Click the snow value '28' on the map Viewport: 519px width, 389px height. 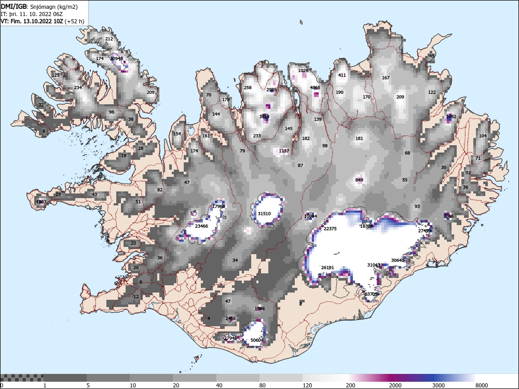pos(141,148)
